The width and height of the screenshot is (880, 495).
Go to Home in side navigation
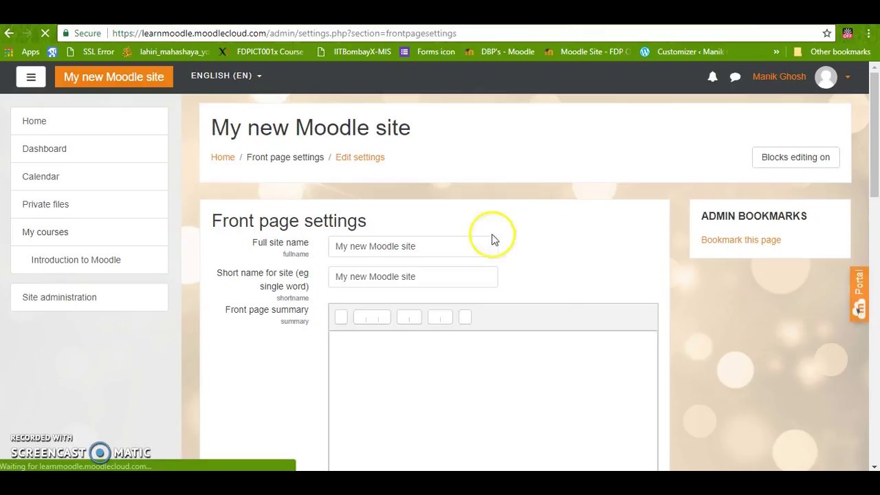tap(89, 121)
